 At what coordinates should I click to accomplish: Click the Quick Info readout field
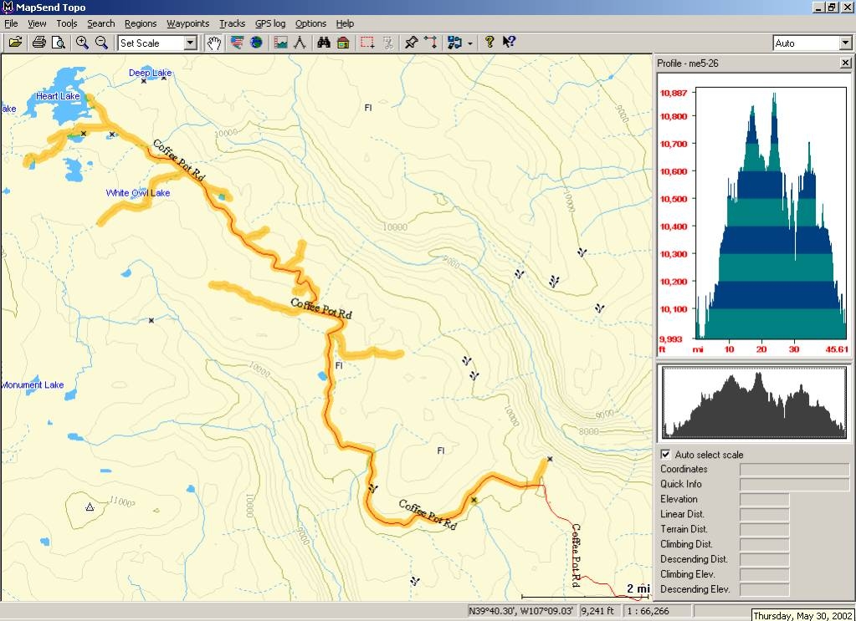pos(794,484)
